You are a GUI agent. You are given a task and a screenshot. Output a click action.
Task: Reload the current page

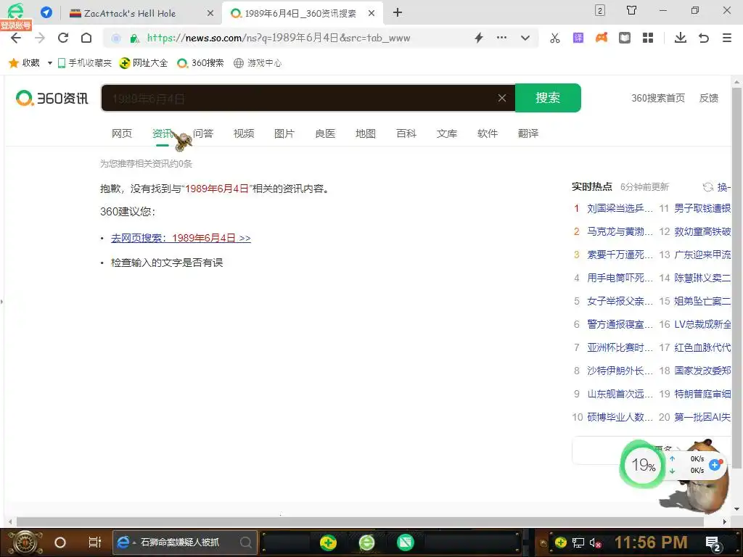point(63,38)
